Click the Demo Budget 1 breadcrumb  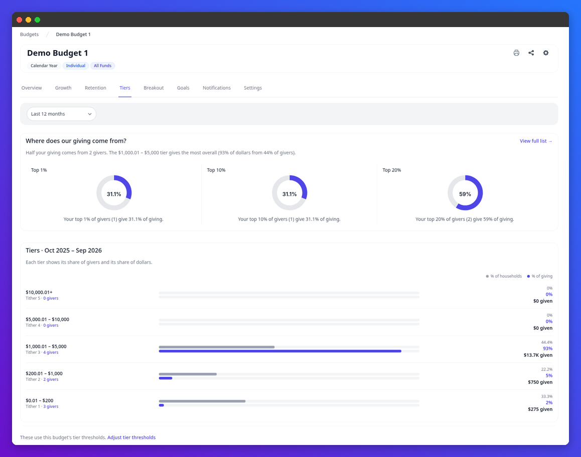pos(73,35)
